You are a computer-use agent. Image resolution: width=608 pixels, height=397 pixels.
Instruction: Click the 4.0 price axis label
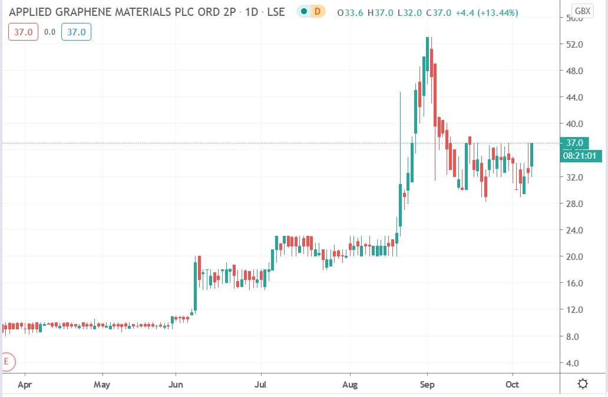pos(572,363)
